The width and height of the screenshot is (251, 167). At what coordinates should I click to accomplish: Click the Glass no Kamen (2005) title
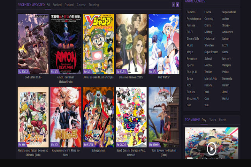[131, 77]
